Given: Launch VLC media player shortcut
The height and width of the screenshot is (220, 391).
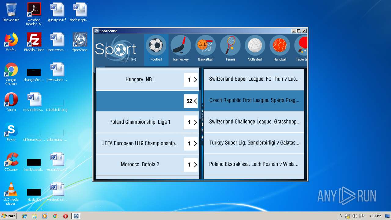Looking at the screenshot, I should (x=11, y=194).
